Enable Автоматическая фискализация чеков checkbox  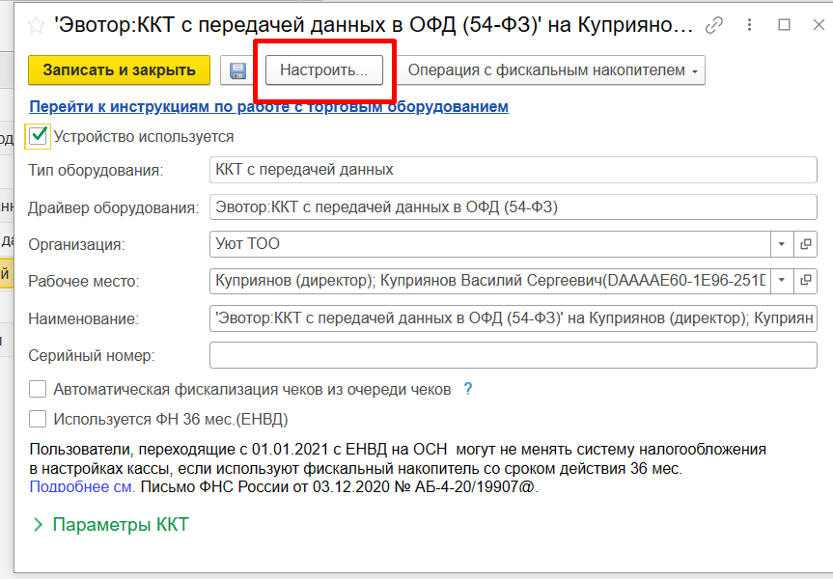click(38, 390)
